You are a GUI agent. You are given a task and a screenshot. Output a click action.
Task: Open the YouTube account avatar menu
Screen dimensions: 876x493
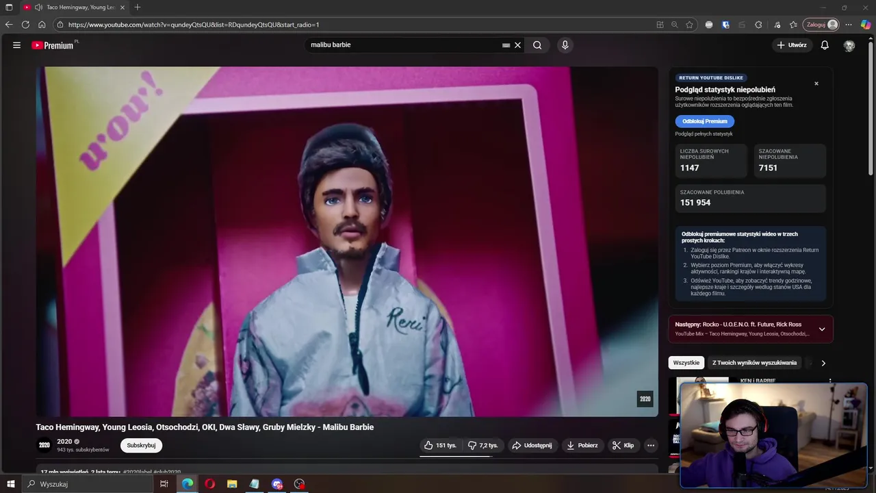pyautogui.click(x=849, y=45)
